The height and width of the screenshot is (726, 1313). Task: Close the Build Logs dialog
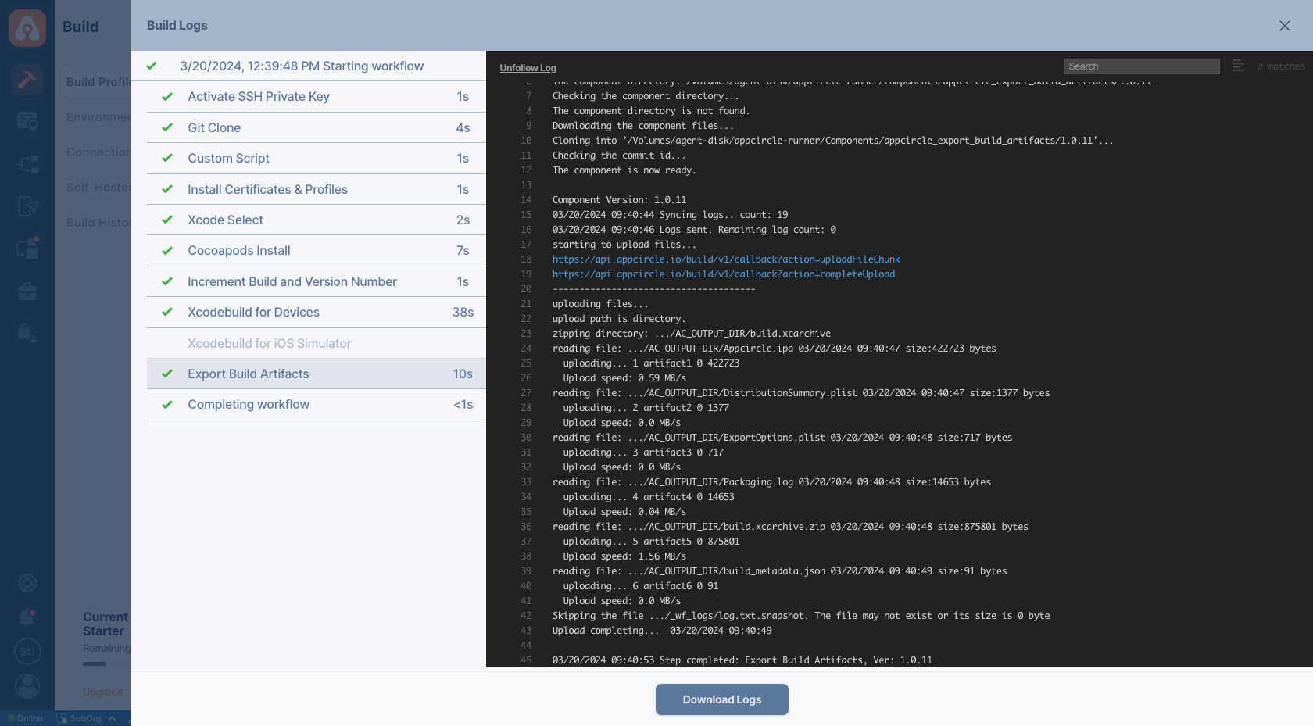(1285, 26)
